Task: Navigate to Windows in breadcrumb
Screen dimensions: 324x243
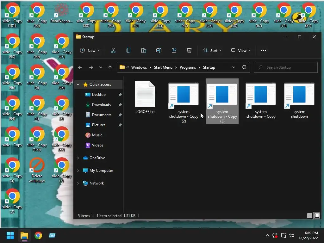Action: point(139,67)
